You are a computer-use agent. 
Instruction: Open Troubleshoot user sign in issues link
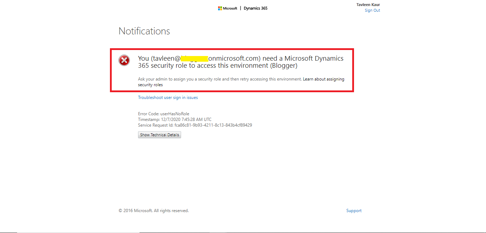(x=168, y=98)
